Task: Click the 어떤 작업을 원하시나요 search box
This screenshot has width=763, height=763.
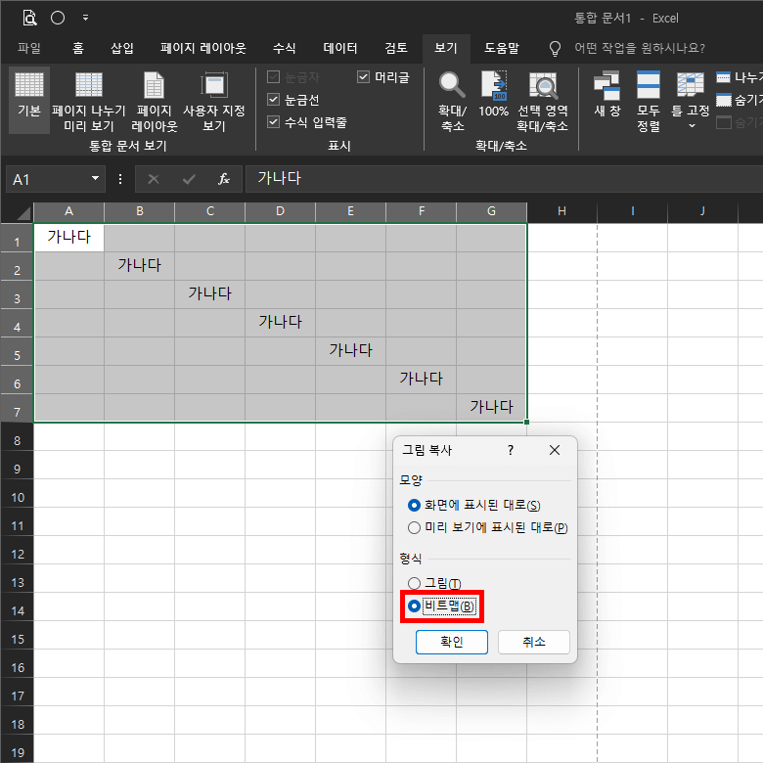Action: pos(640,48)
